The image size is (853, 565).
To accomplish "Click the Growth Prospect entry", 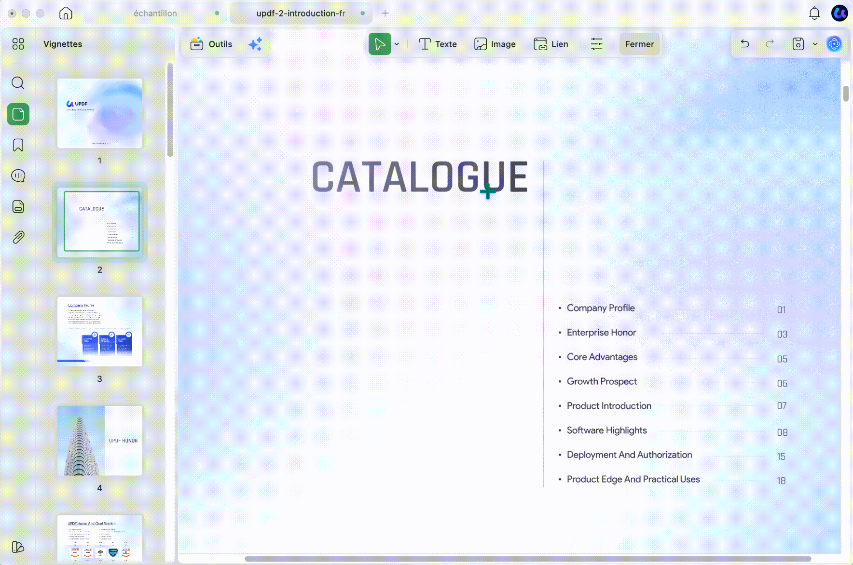I will pyautogui.click(x=602, y=381).
